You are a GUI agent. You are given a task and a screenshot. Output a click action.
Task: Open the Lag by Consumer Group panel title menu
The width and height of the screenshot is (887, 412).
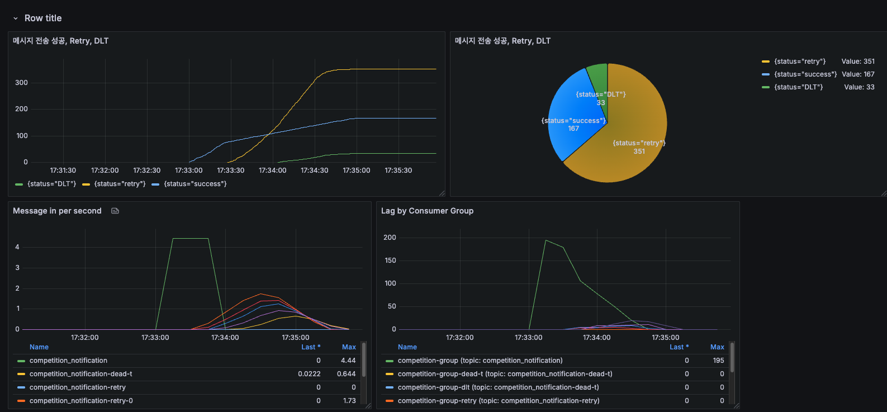[428, 211]
